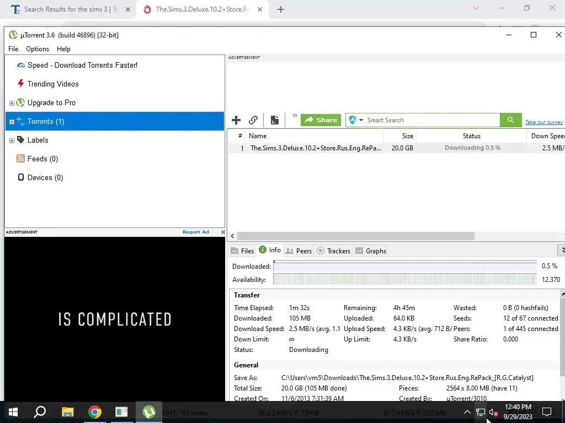
Task: Open File Explorer from the taskbar
Action: pos(67,412)
